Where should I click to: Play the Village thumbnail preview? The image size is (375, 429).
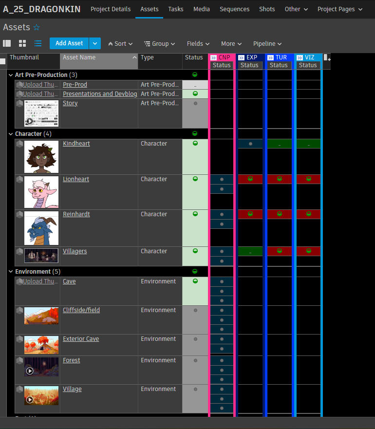pos(30,400)
